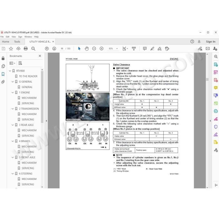
Task: Collapse the 5 FRONT AXLE bookmark
Action: [x=13, y=157]
